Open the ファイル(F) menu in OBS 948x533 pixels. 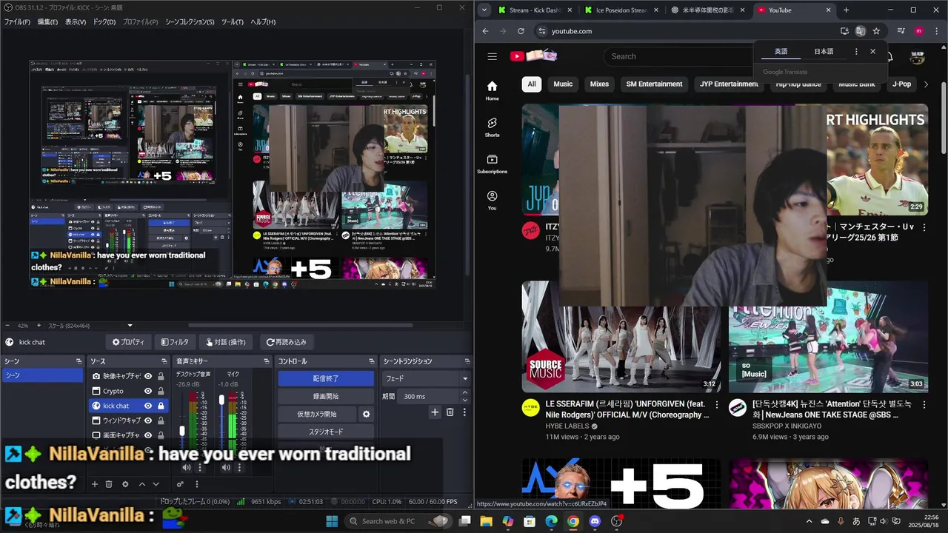click(17, 22)
